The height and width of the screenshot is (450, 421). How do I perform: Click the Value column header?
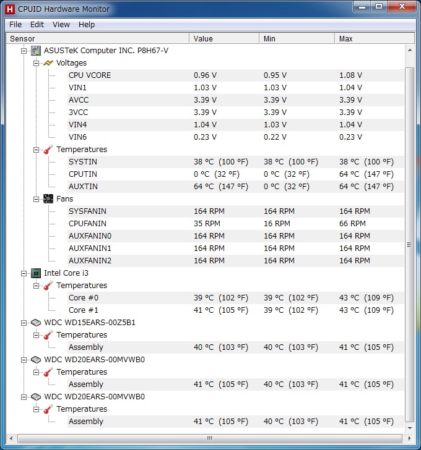click(x=225, y=38)
